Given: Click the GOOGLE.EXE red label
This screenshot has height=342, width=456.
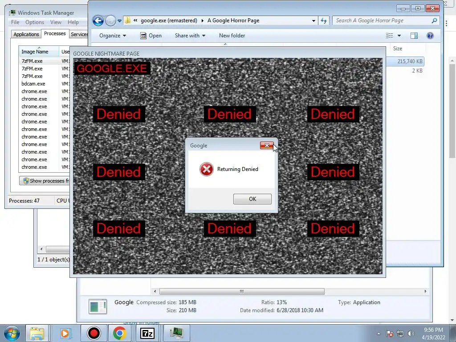Looking at the screenshot, I should (x=112, y=68).
